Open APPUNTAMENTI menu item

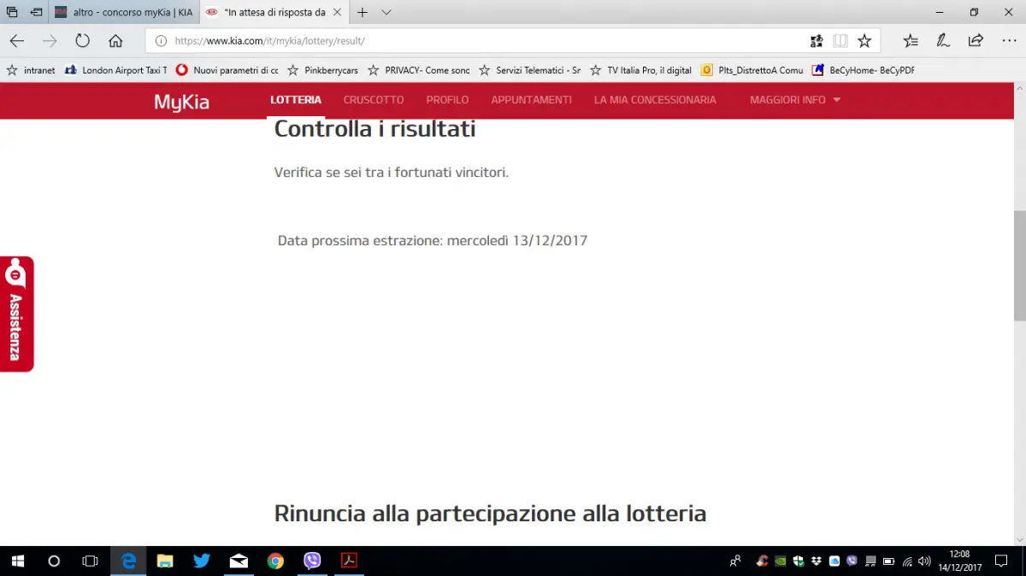point(531,100)
